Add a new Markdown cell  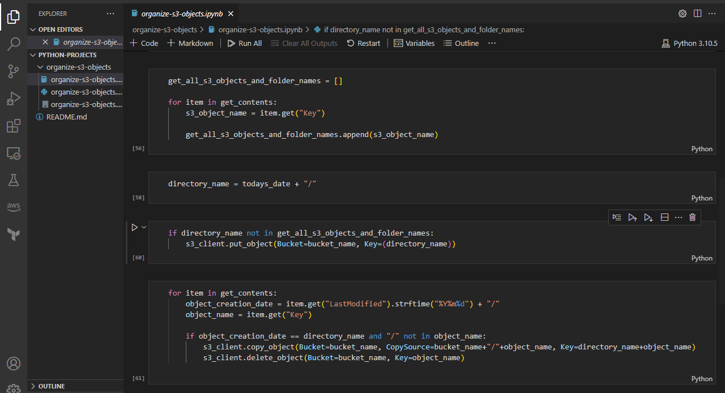coord(190,43)
